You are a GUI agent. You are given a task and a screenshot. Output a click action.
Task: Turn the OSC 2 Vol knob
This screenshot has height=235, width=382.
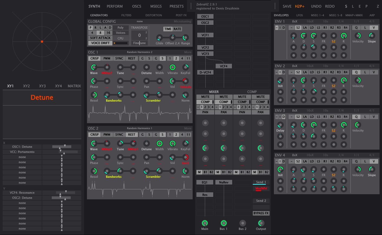click(x=172, y=157)
